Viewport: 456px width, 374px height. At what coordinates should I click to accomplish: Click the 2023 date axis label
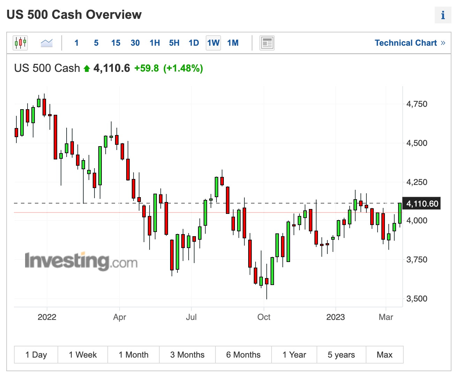point(335,317)
